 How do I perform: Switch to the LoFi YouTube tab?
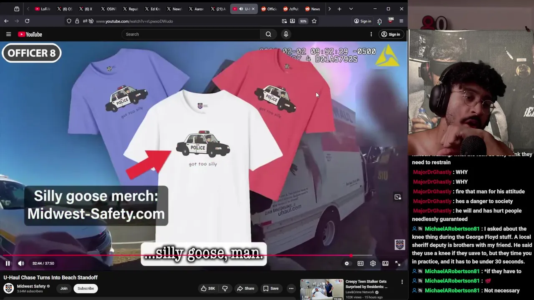pyautogui.click(x=42, y=9)
